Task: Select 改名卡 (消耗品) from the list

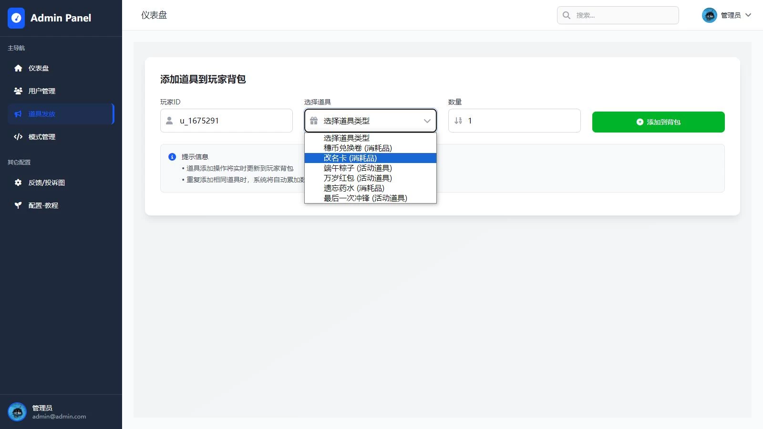Action: 350,158
